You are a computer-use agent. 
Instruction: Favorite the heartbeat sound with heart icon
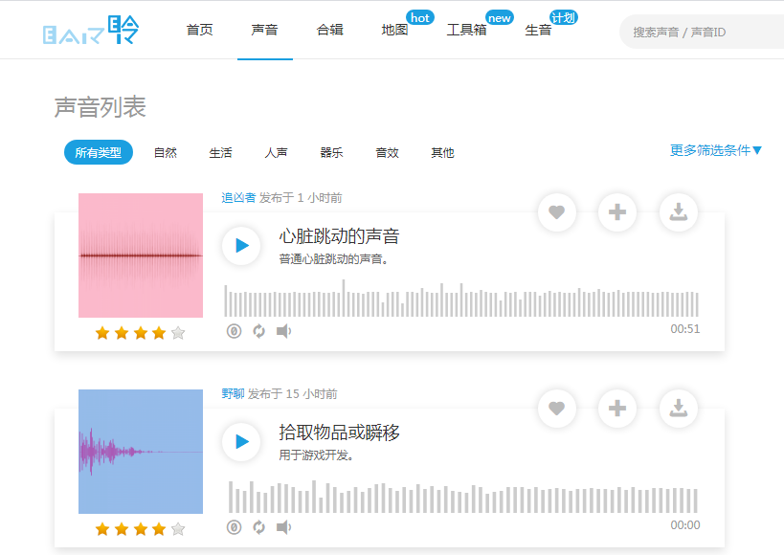557,212
